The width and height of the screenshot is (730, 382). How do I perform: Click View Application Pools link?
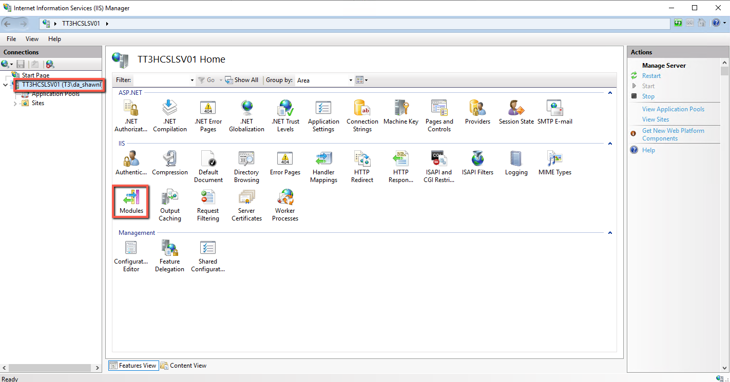(673, 109)
